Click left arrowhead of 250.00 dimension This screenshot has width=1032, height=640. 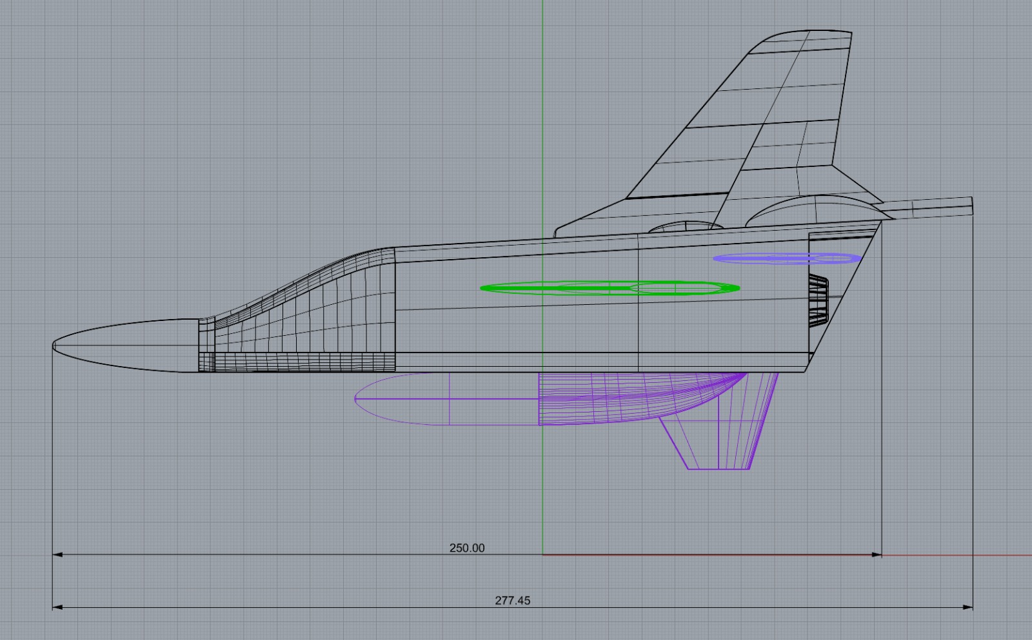57,554
